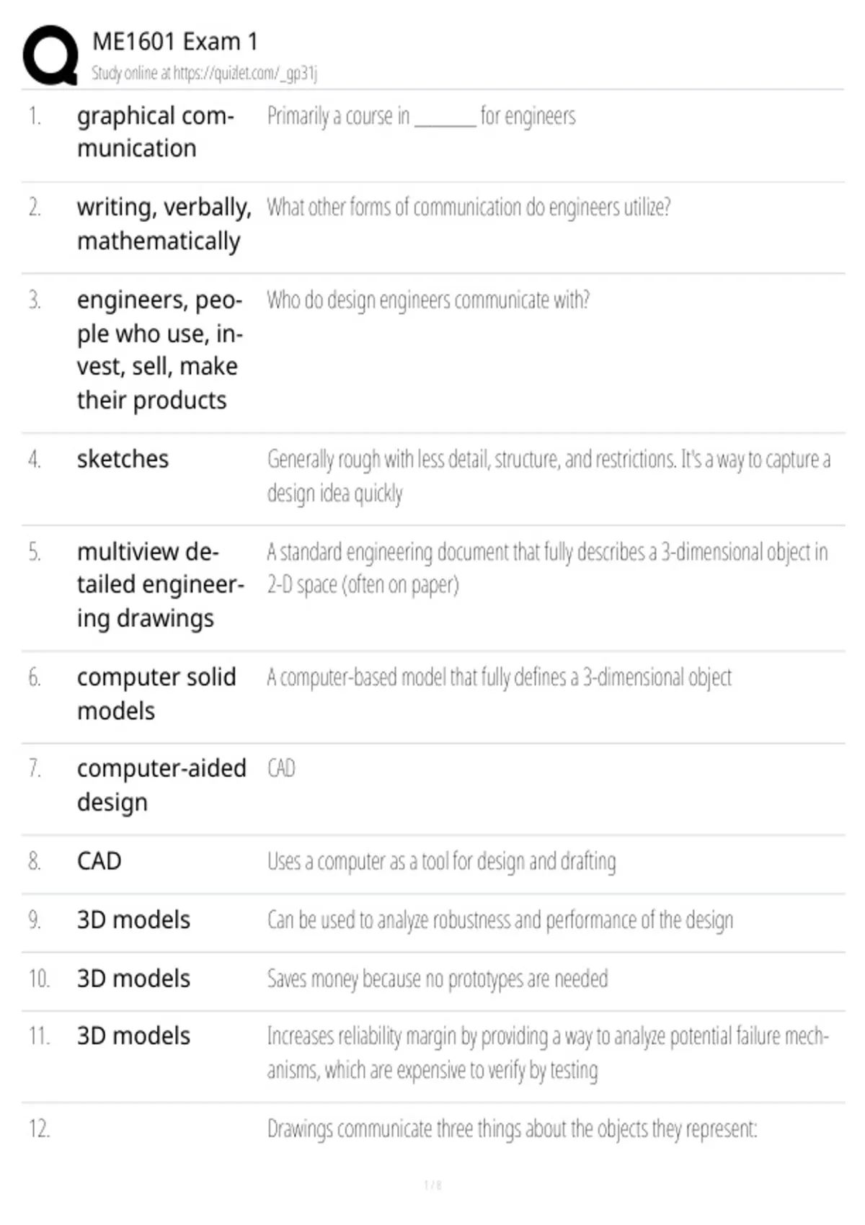The image size is (865, 1225).
Task: Open the quizlet.com study online link
Action: (x=205, y=73)
